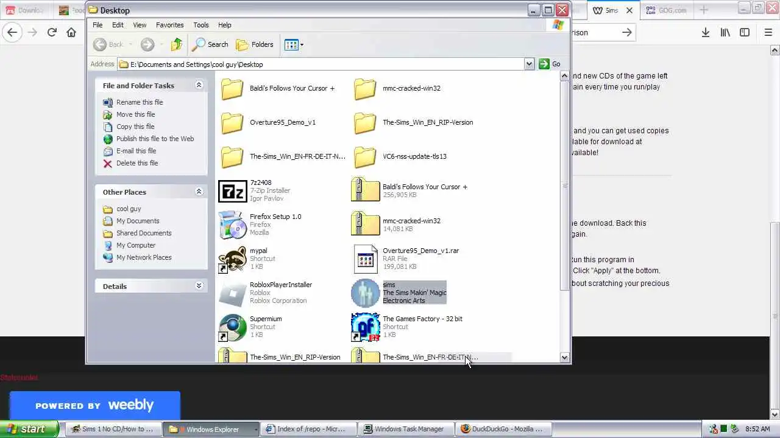Switch to Windows Task Manager taskbar button
Image resolution: width=780 pixels, height=438 pixels.
(x=405, y=429)
